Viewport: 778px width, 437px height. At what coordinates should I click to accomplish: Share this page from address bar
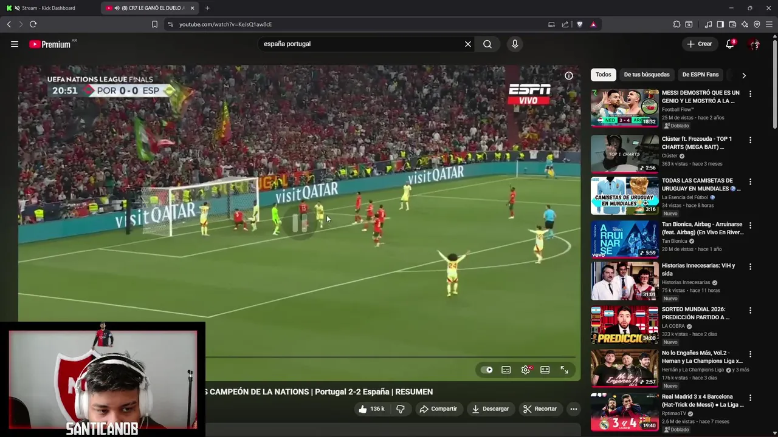click(x=565, y=24)
